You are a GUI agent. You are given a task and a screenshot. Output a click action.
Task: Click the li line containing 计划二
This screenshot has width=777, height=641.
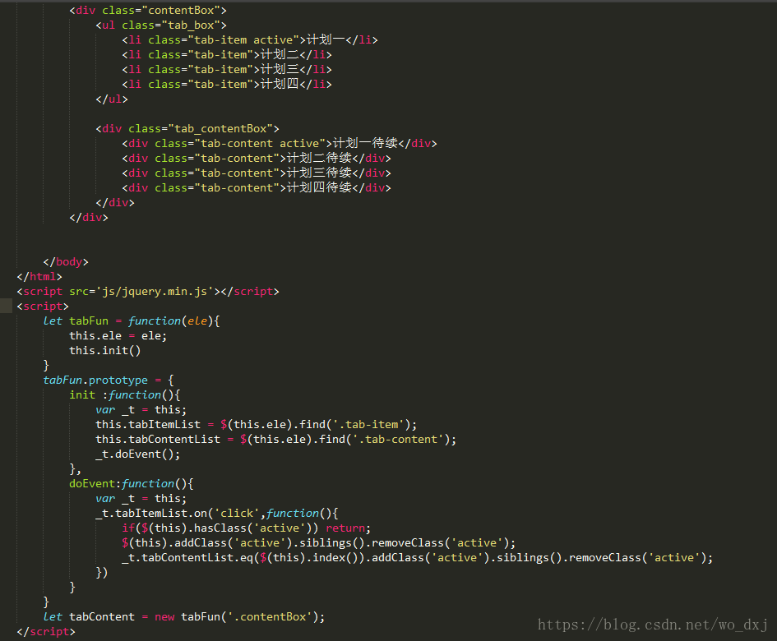(227, 55)
